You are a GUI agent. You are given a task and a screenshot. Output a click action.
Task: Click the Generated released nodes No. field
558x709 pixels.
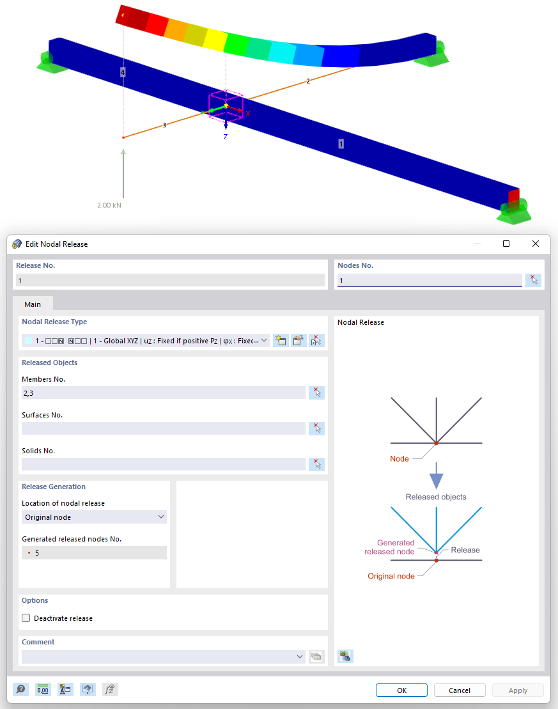(x=94, y=552)
